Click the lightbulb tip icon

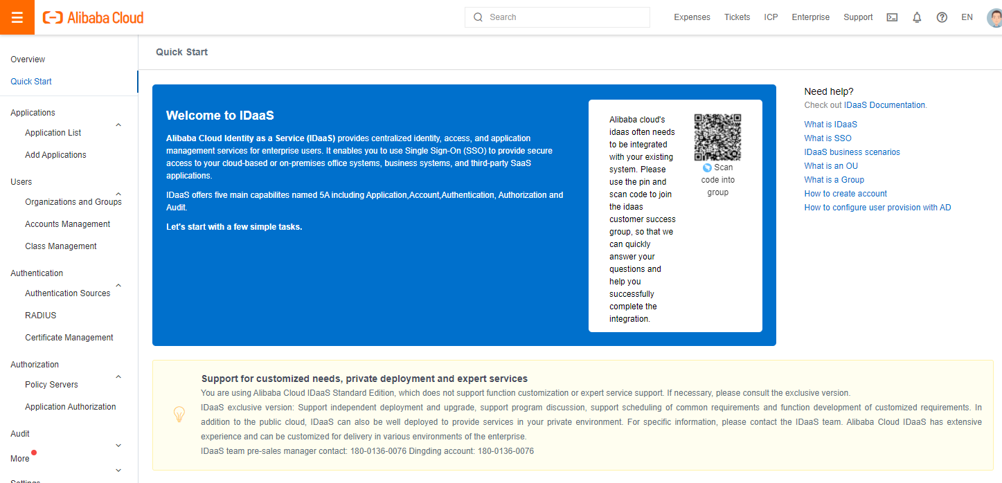click(179, 414)
